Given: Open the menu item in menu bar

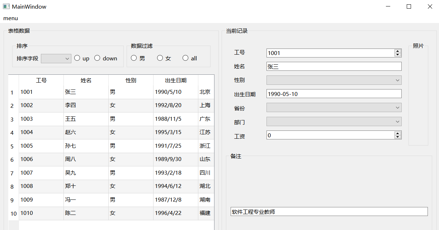Looking at the screenshot, I should click(x=11, y=18).
